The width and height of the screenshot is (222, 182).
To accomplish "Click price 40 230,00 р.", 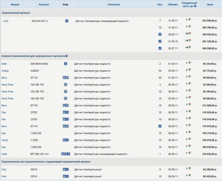I will pyautogui.click(x=210, y=64).
